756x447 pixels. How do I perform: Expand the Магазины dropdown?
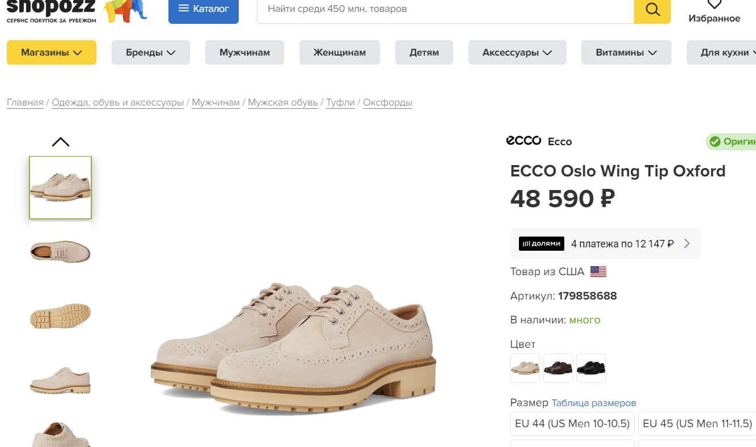[x=52, y=52]
